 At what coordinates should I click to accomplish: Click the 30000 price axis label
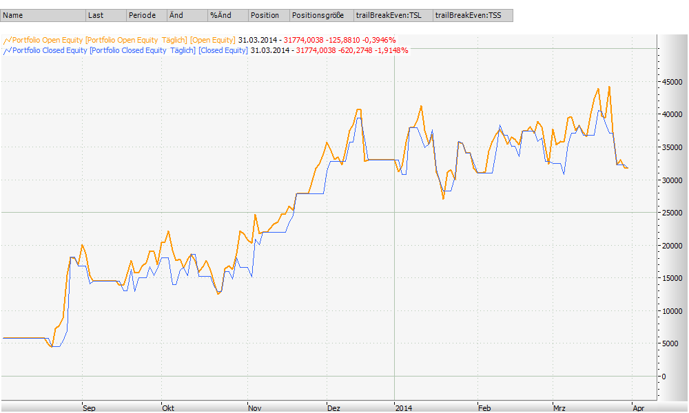click(x=672, y=180)
